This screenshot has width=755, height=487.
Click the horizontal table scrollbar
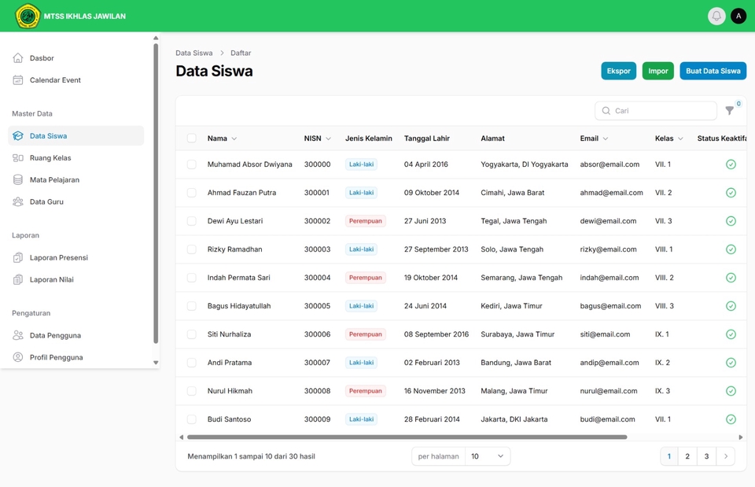pyautogui.click(x=407, y=437)
